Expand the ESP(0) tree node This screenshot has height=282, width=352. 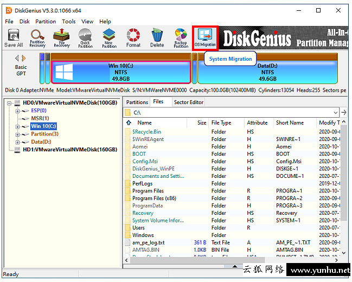(x=17, y=111)
